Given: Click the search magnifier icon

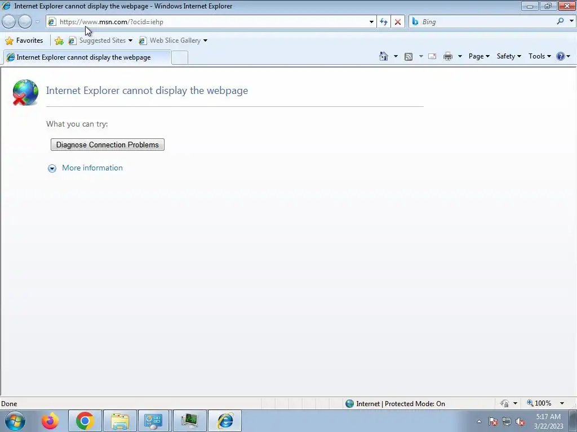Looking at the screenshot, I should (560, 21).
